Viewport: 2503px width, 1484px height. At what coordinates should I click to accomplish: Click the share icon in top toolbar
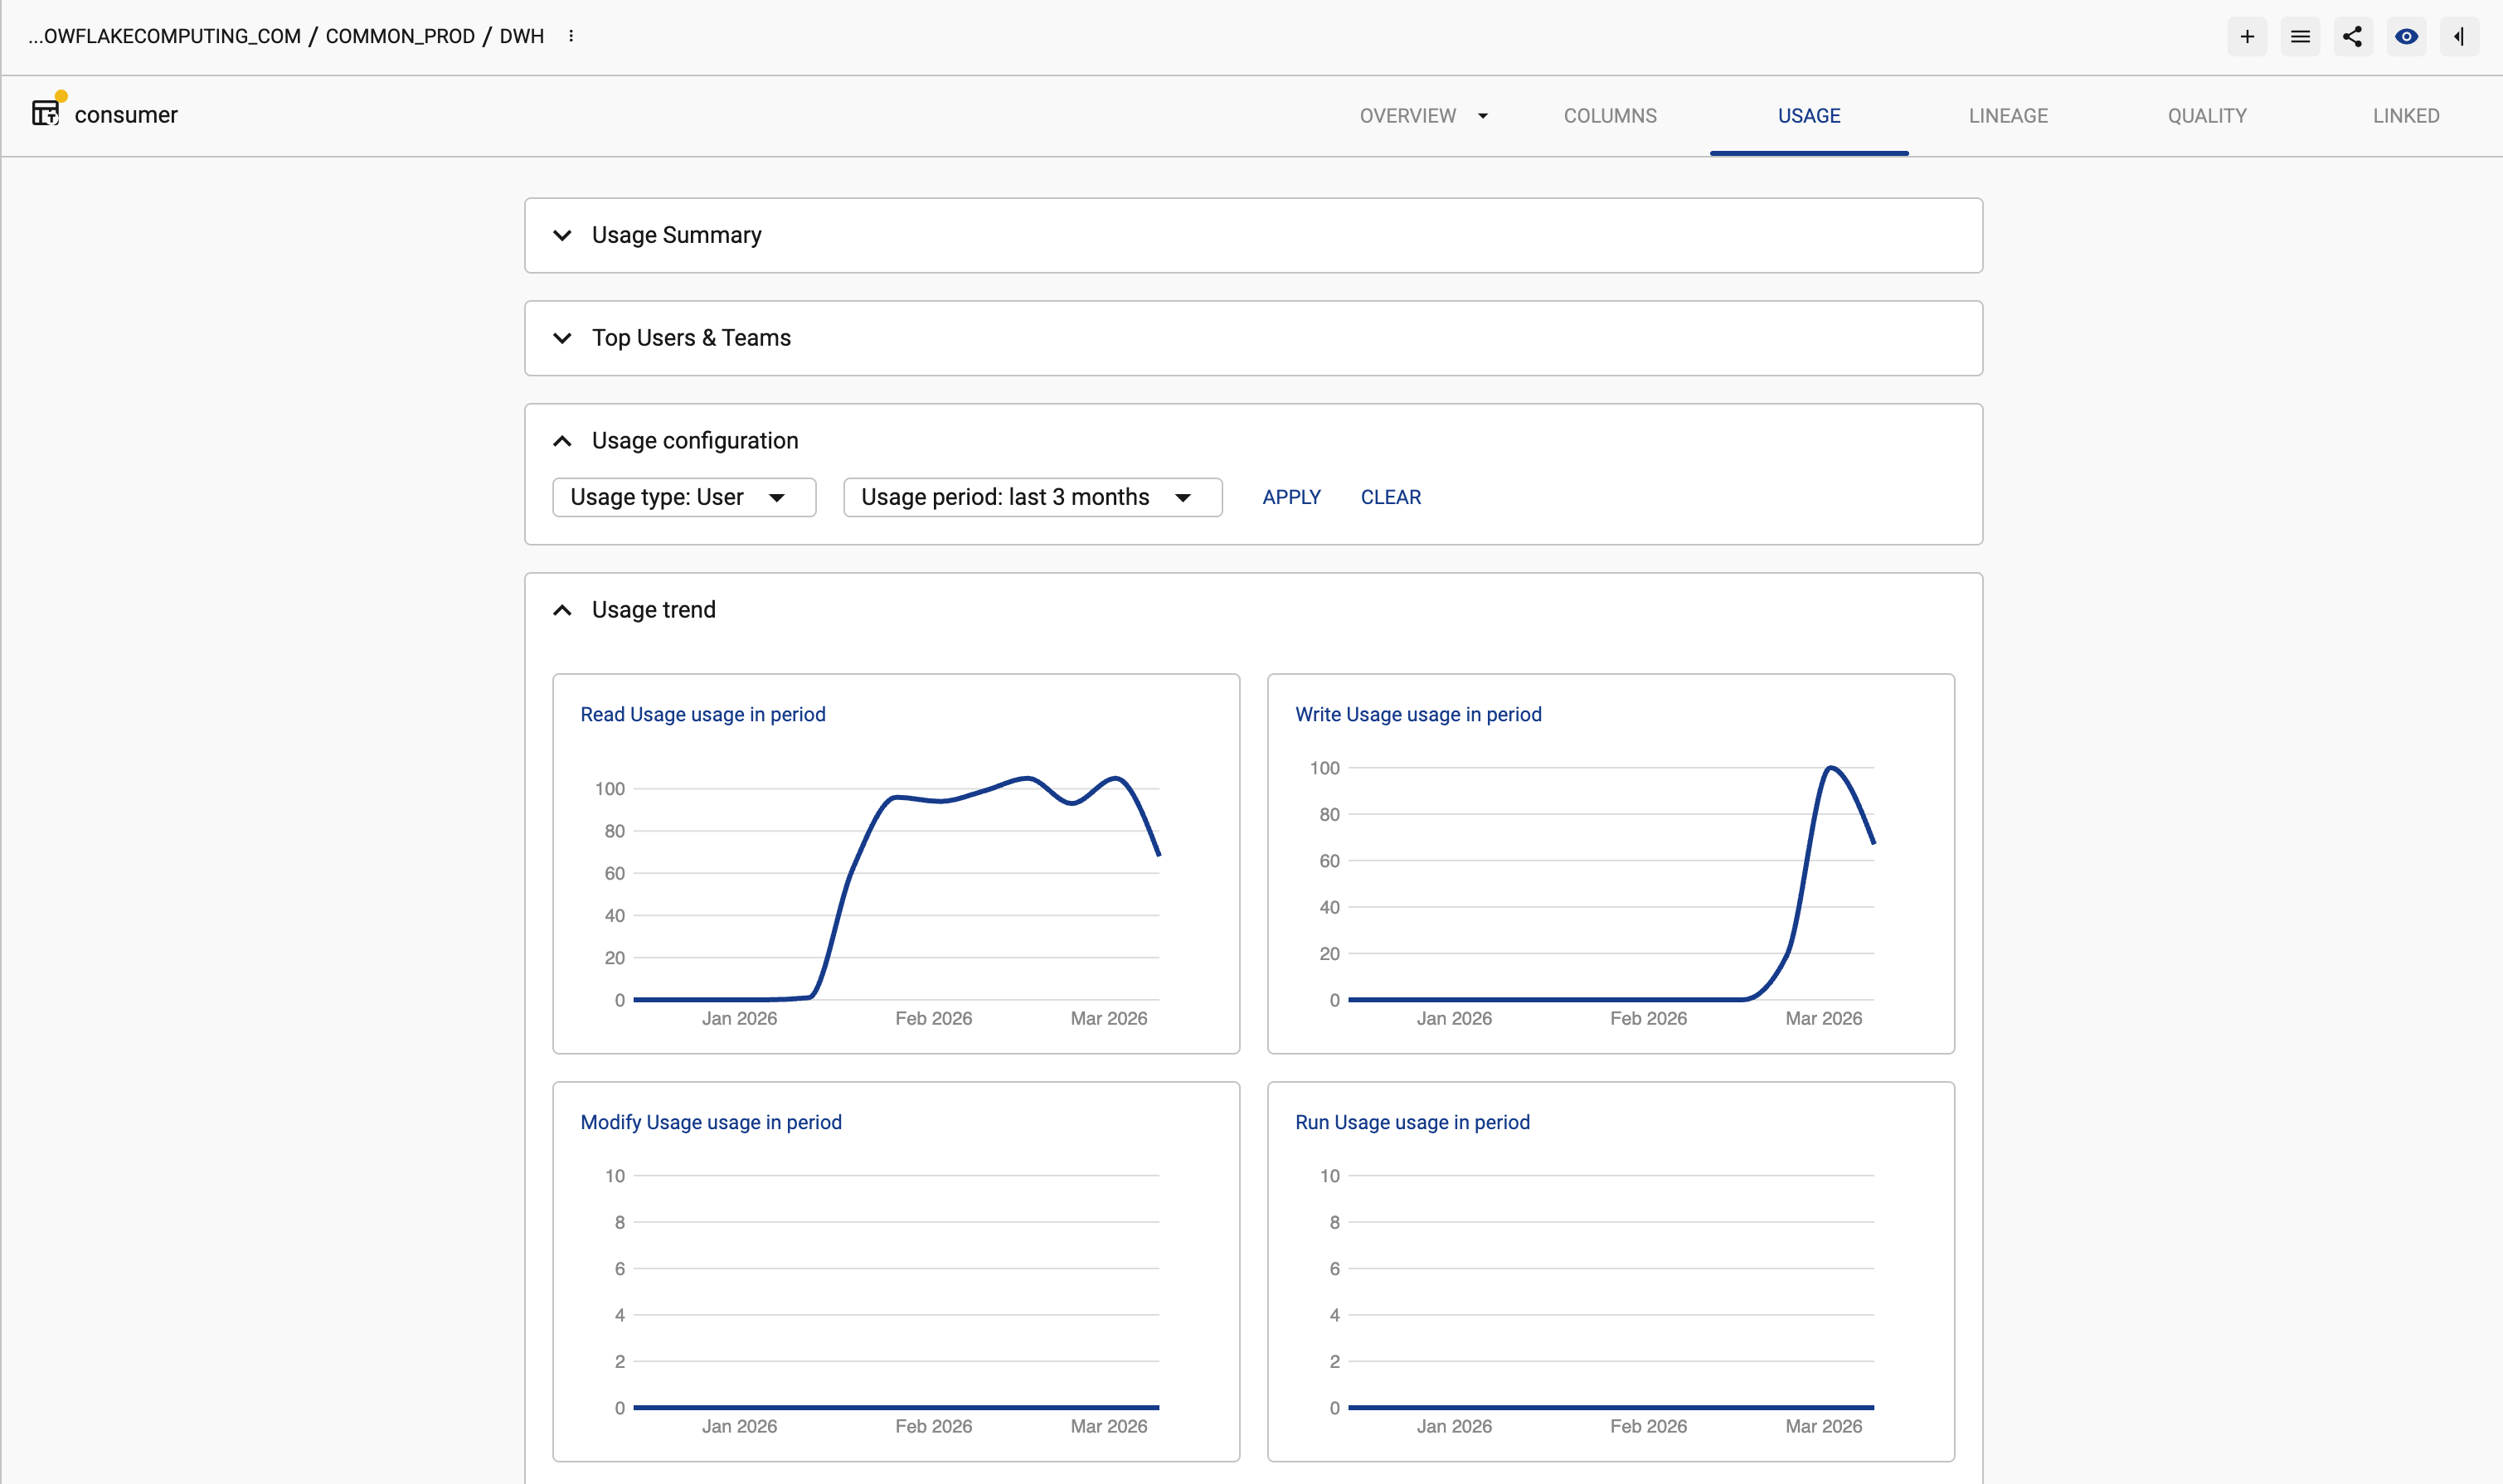(2353, 37)
